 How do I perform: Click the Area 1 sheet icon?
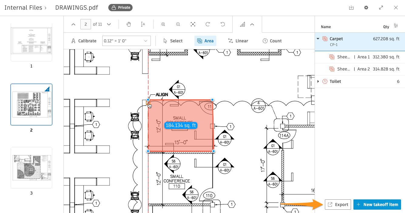(332, 57)
